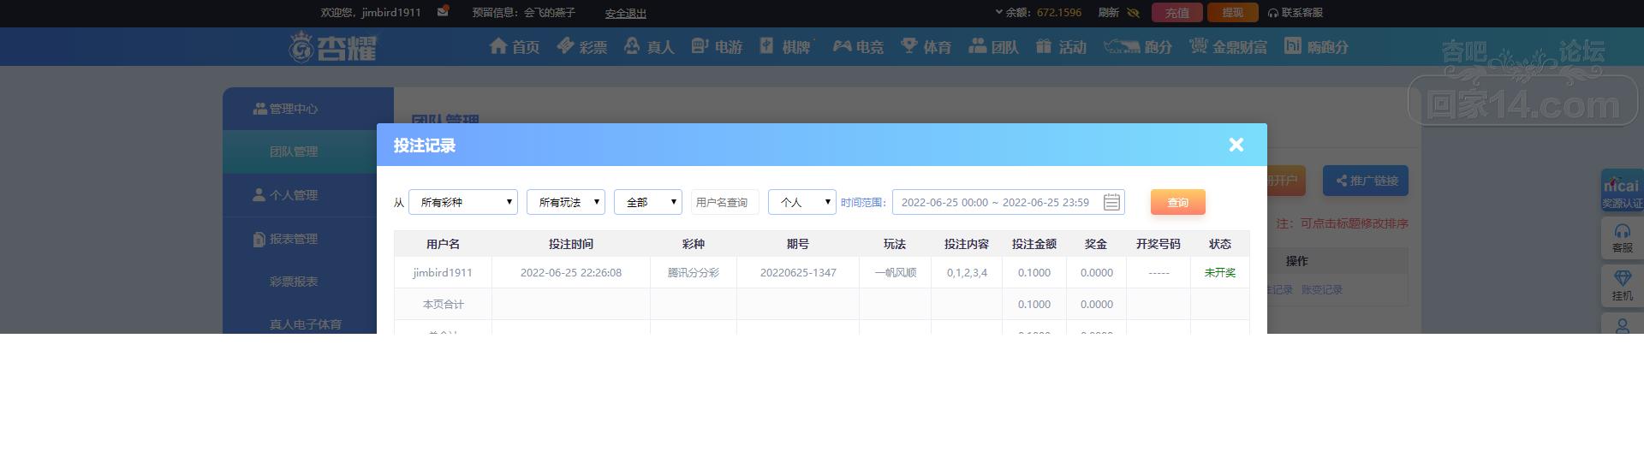Click the nicai 奖源认证 widget
This screenshot has height=469, width=1644.
tap(1622, 191)
